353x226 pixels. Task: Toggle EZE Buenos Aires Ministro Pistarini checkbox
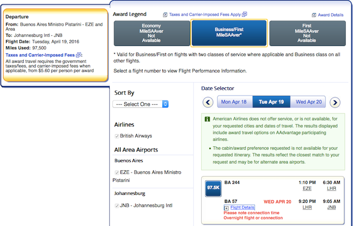pyautogui.click(x=117, y=173)
